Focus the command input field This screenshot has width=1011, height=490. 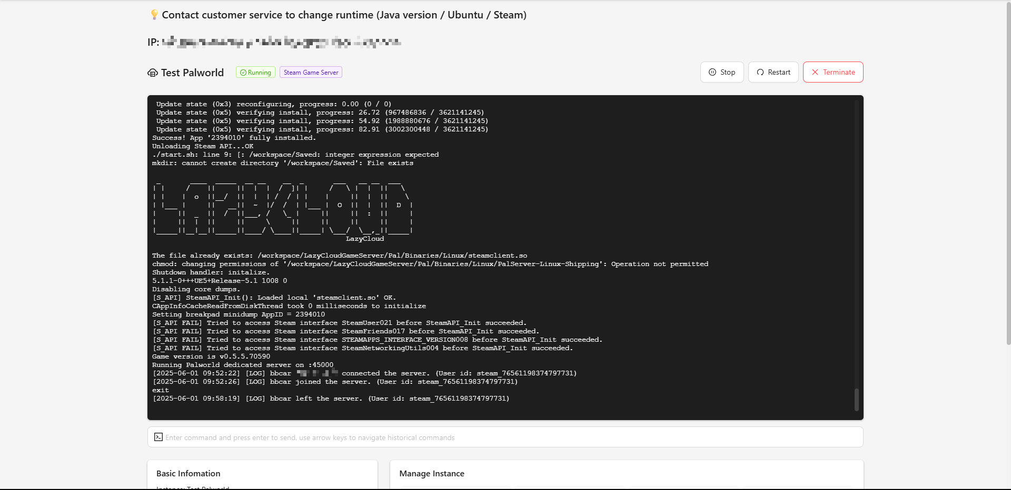coord(506,437)
